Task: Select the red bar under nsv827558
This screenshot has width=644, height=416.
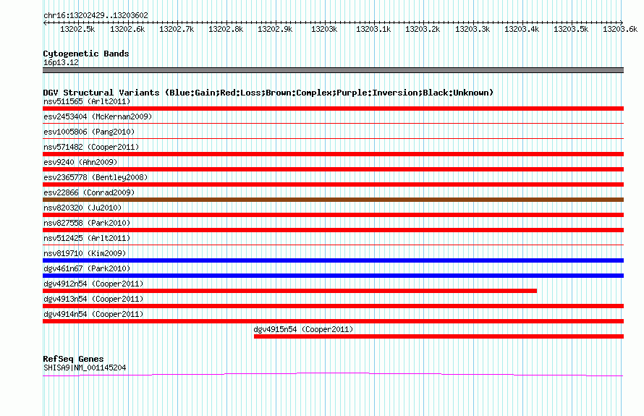Action: 333,230
